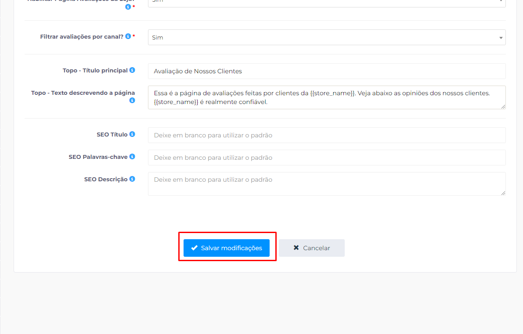Click the Topo texto descrevendo a página textarea
Image resolution: width=523 pixels, height=334 pixels.
coord(327,97)
